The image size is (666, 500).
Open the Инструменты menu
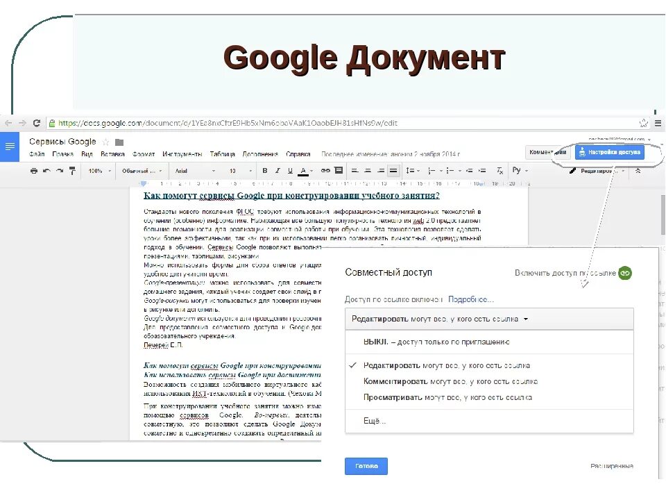[182, 154]
